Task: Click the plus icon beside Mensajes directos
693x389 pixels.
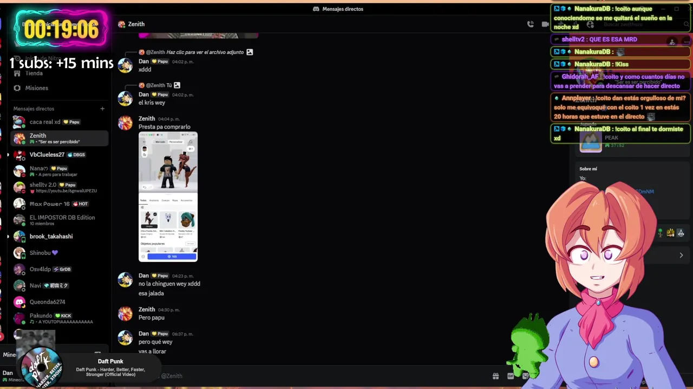Action: [102, 109]
